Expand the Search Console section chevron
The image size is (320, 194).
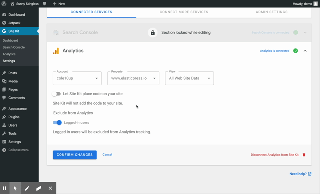click(x=305, y=33)
